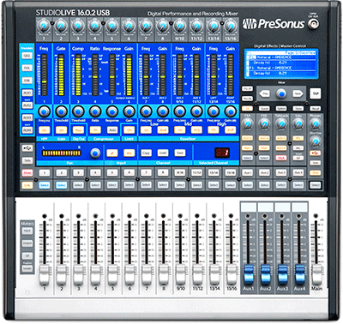The height and width of the screenshot is (324, 343).
Task: Click the Monitor level knob
Action: pyautogui.click(x=315, y=141)
